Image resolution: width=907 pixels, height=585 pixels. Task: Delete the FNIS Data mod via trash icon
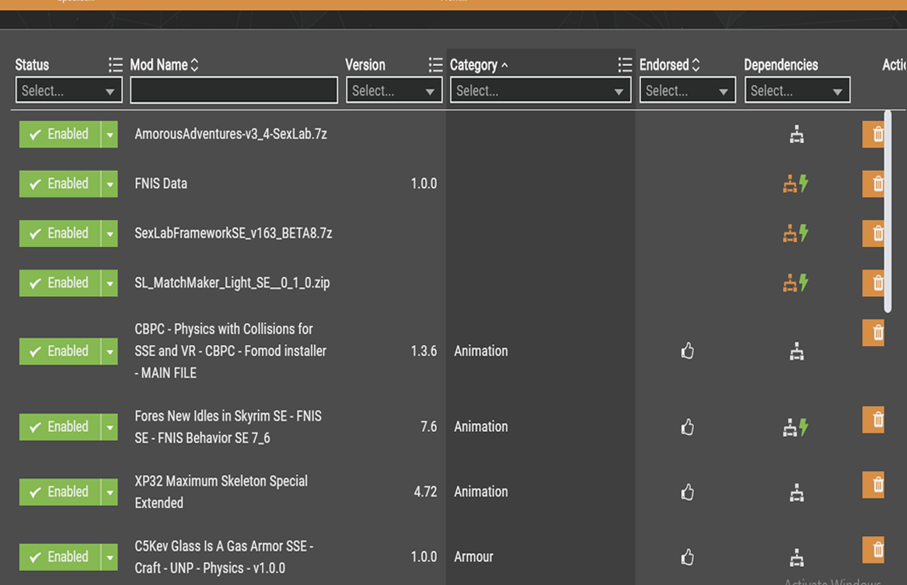875,184
